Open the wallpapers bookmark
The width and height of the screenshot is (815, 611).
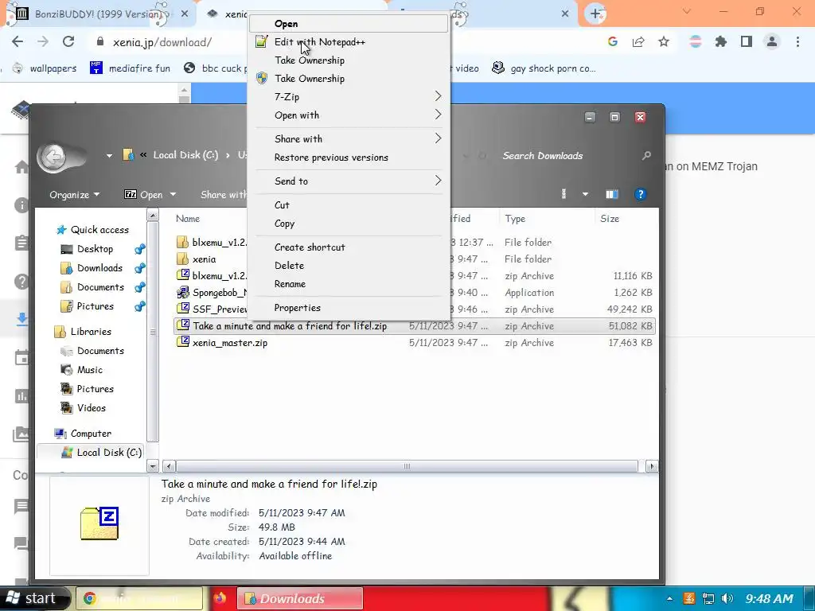point(45,68)
